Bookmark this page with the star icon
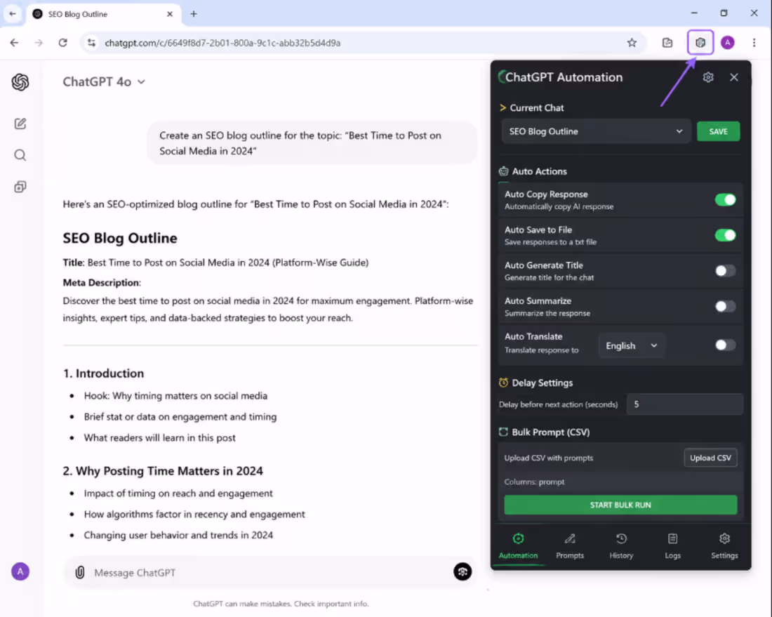 [x=632, y=43]
